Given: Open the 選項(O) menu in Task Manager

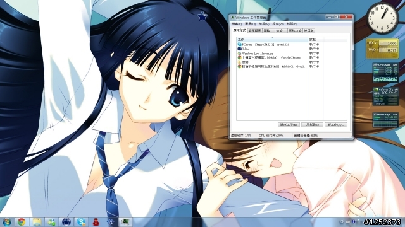Looking at the screenshot, I should click(250, 24).
